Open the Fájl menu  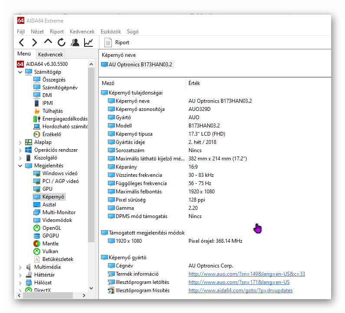21,32
